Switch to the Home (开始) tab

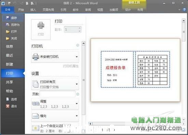coord(21,10)
